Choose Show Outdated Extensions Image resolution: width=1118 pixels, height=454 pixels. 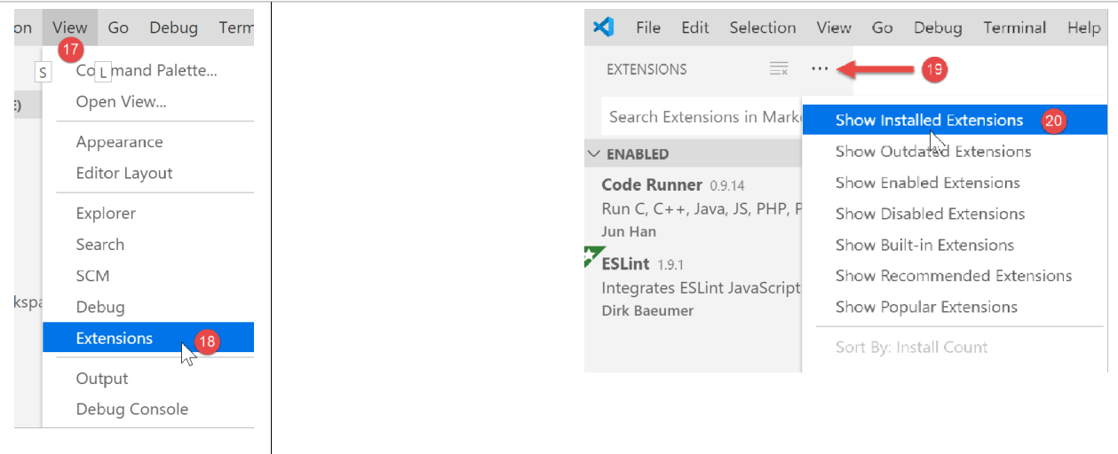pyautogui.click(x=932, y=152)
